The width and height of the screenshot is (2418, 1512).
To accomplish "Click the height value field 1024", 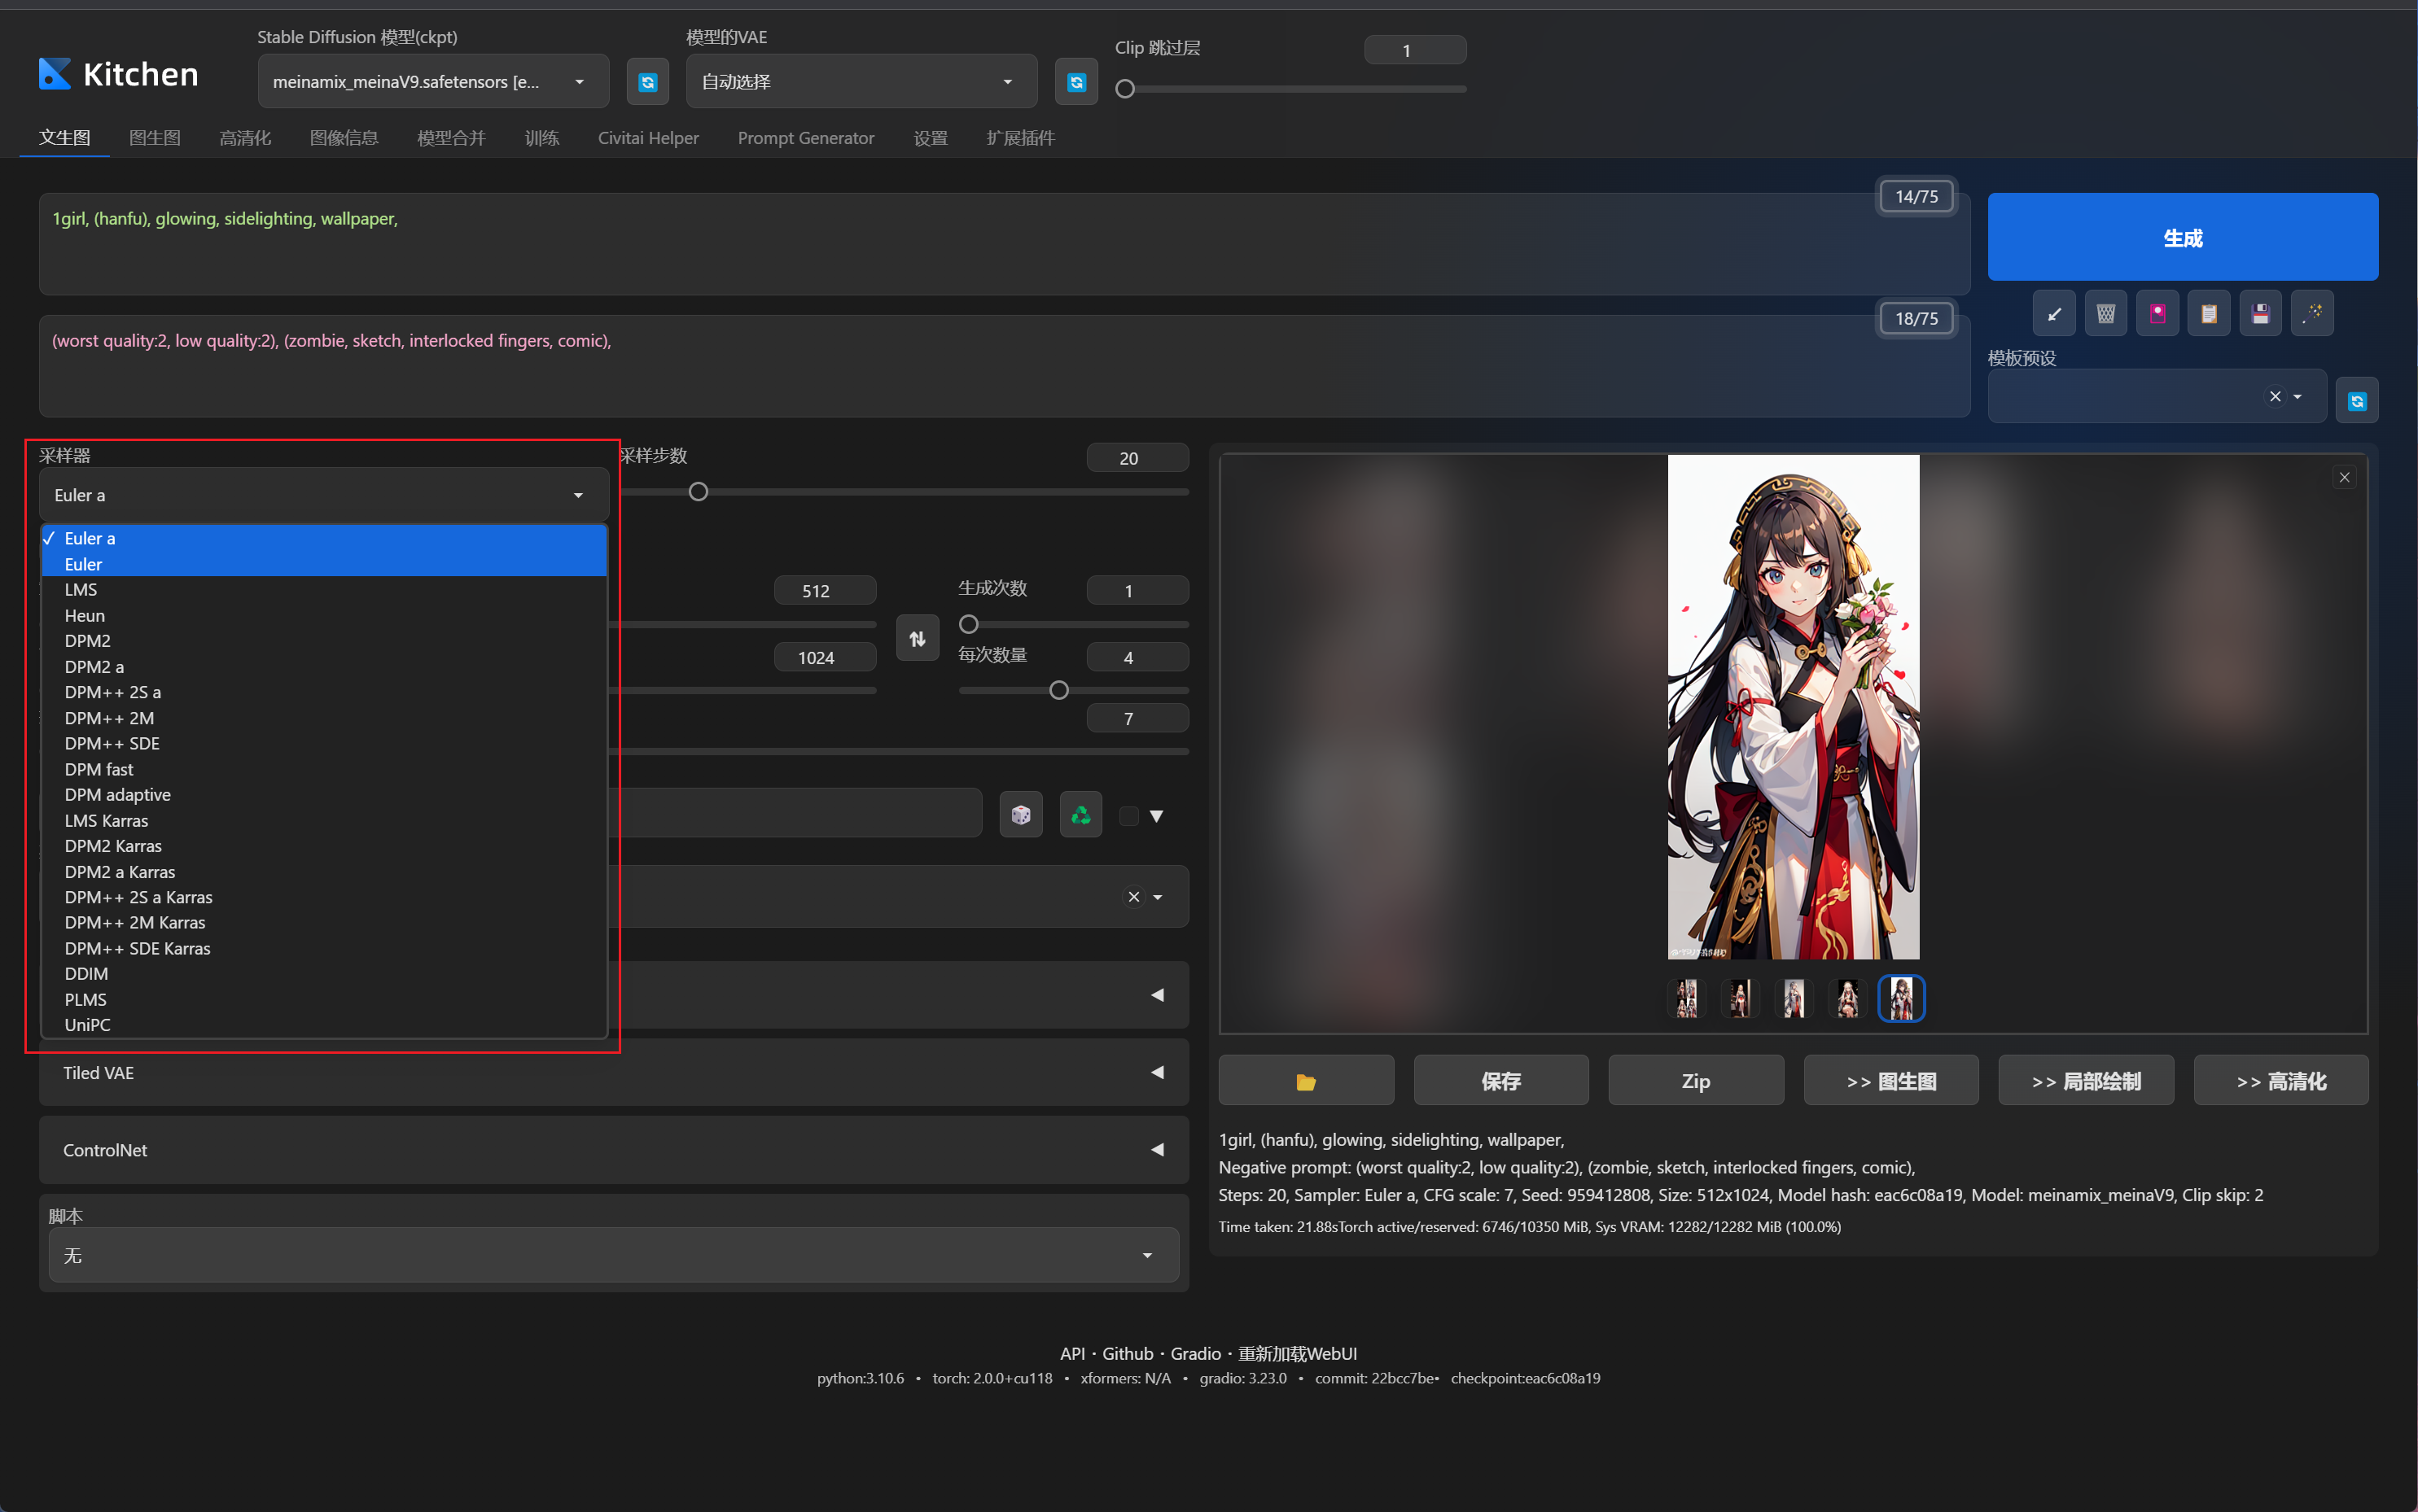I will pyautogui.click(x=825, y=657).
